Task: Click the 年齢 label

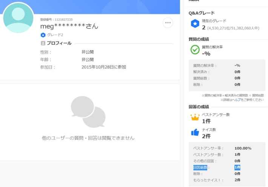Action: tap(46, 60)
